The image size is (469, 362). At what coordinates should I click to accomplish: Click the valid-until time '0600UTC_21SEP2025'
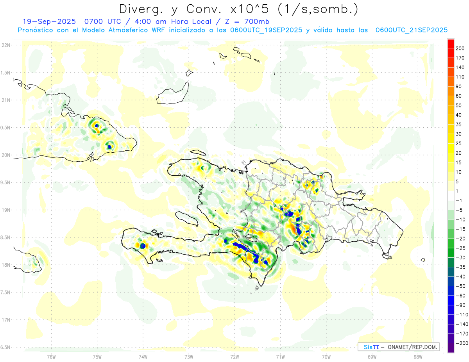[411, 30]
